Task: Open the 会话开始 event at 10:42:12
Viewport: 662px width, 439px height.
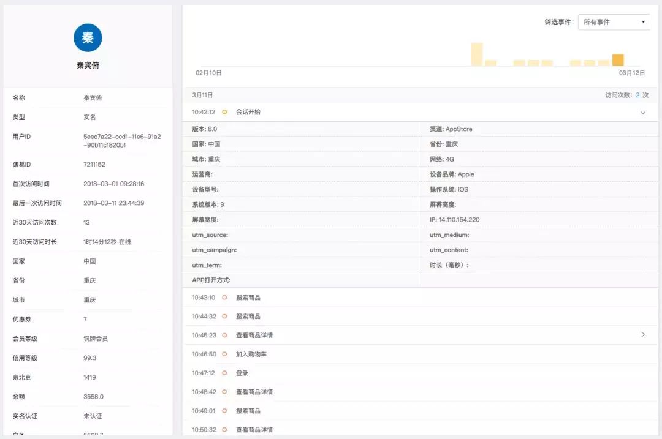Action: [x=420, y=112]
